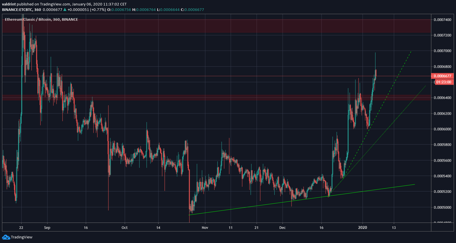Image resolution: width=456 pixels, height=243 pixels.
Task: Click the close value C:0.0006677
Action: click(192, 10)
